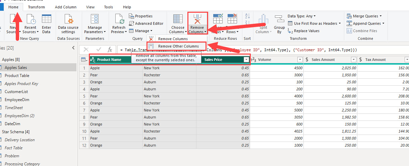Click the Apples [8] group

(11, 60)
